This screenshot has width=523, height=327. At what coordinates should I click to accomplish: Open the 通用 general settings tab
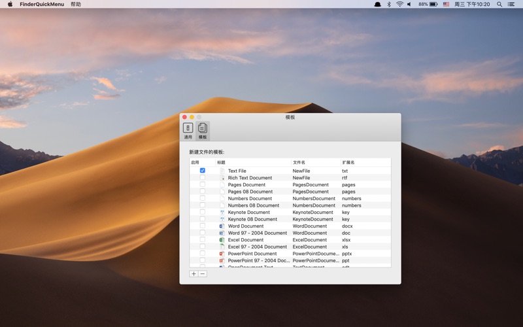[x=188, y=130]
